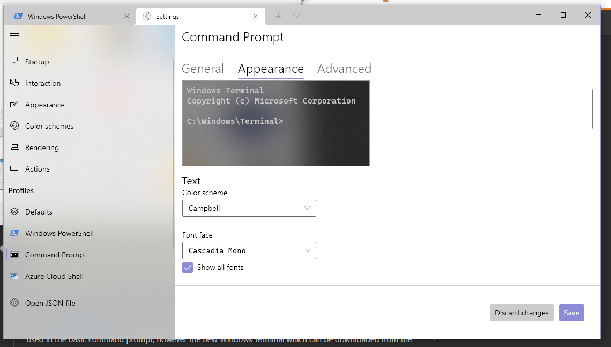
Task: Open Interaction settings page
Action: pos(89,83)
